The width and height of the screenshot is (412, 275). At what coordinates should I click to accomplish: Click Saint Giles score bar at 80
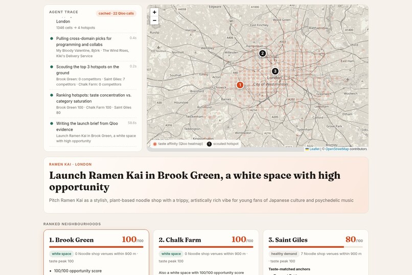315,247
